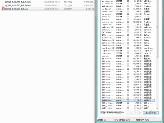Select the explorer.exe process row
Screen dimensions: 164x123
point(128,22)
